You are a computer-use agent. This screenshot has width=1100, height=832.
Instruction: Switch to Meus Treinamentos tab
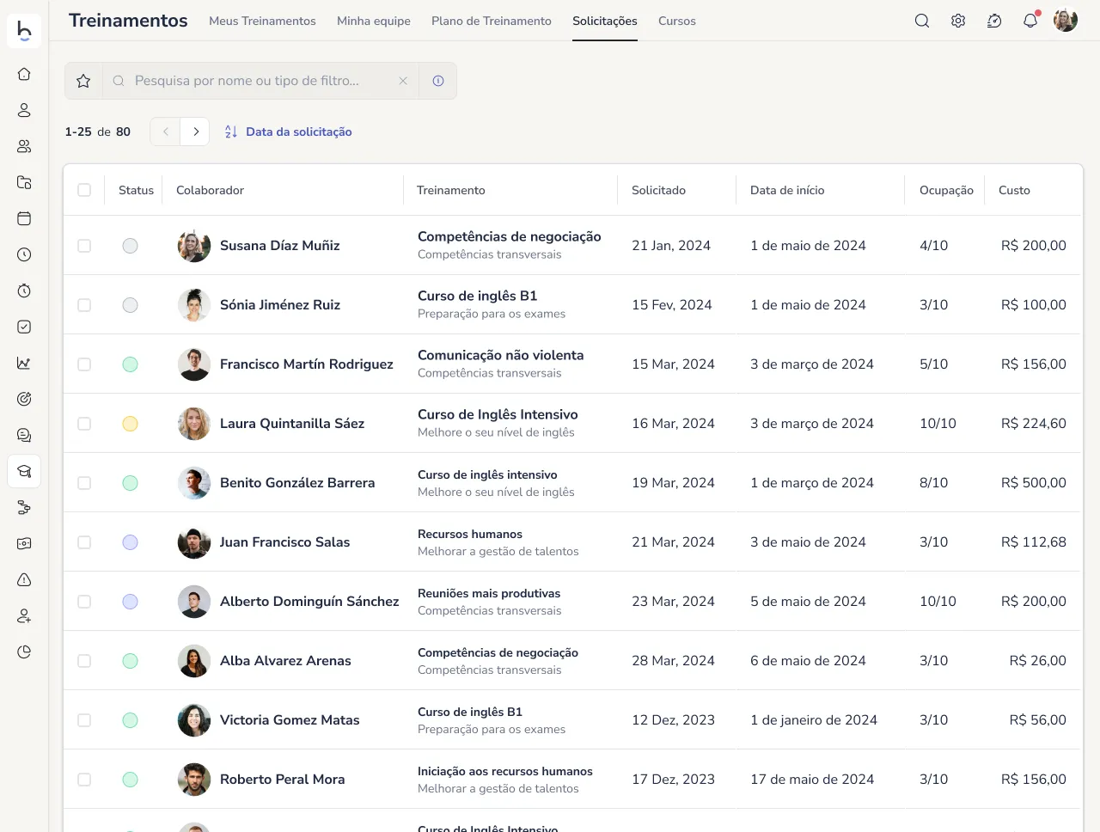coord(262,21)
